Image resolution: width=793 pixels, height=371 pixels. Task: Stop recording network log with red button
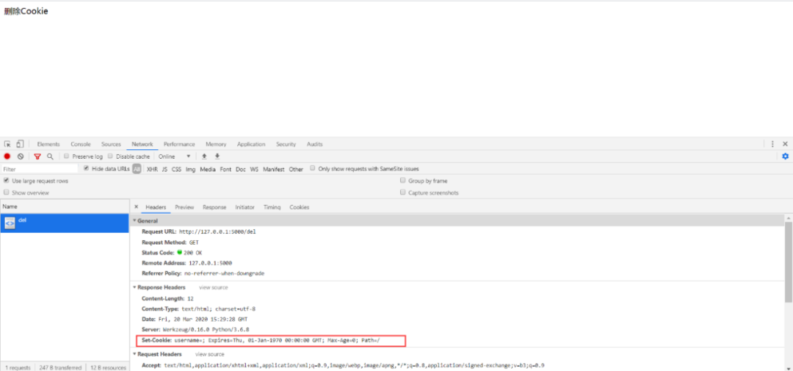coord(7,156)
